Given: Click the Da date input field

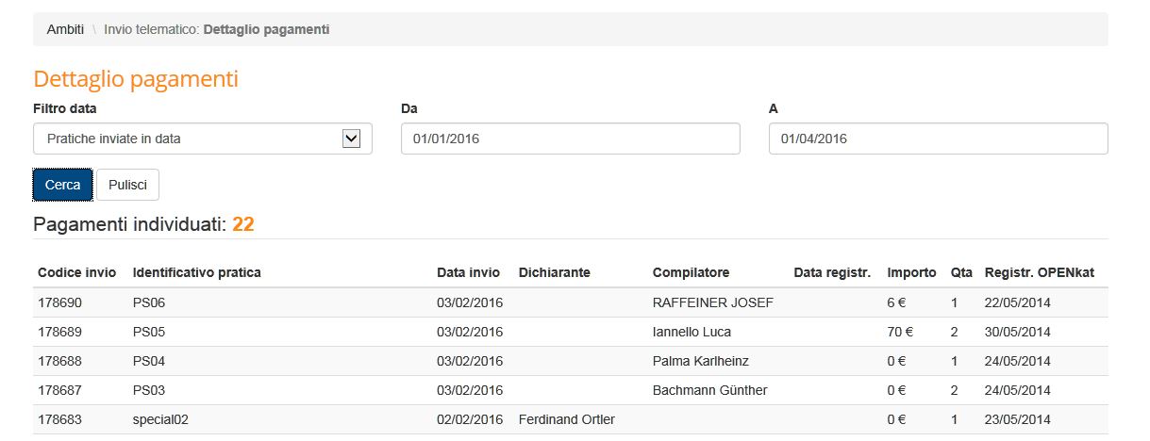Looking at the screenshot, I should (x=570, y=139).
